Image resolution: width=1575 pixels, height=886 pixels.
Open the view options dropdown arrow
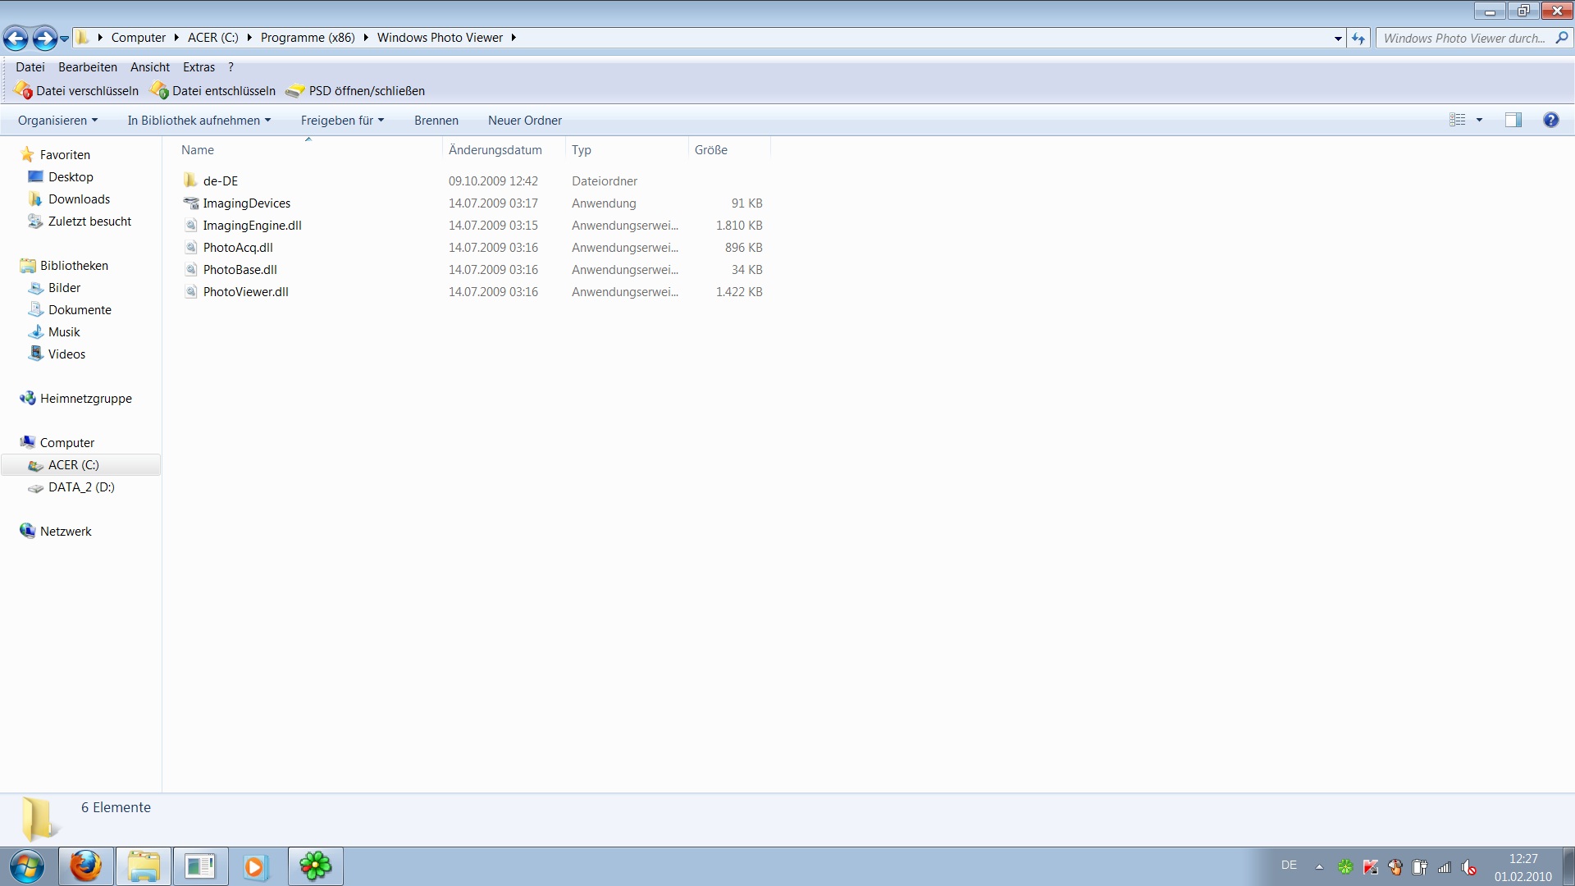[1479, 120]
